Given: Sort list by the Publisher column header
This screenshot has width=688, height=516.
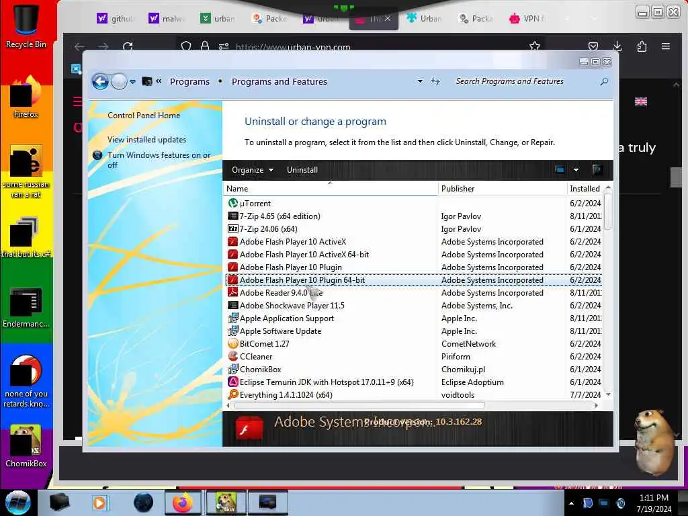Looking at the screenshot, I should (x=503, y=189).
